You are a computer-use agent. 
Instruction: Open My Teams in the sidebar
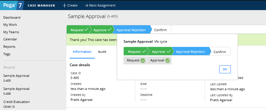[11, 32]
